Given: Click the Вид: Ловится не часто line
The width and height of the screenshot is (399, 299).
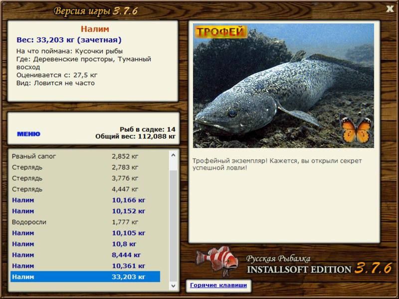Looking at the screenshot, I should [x=55, y=83].
